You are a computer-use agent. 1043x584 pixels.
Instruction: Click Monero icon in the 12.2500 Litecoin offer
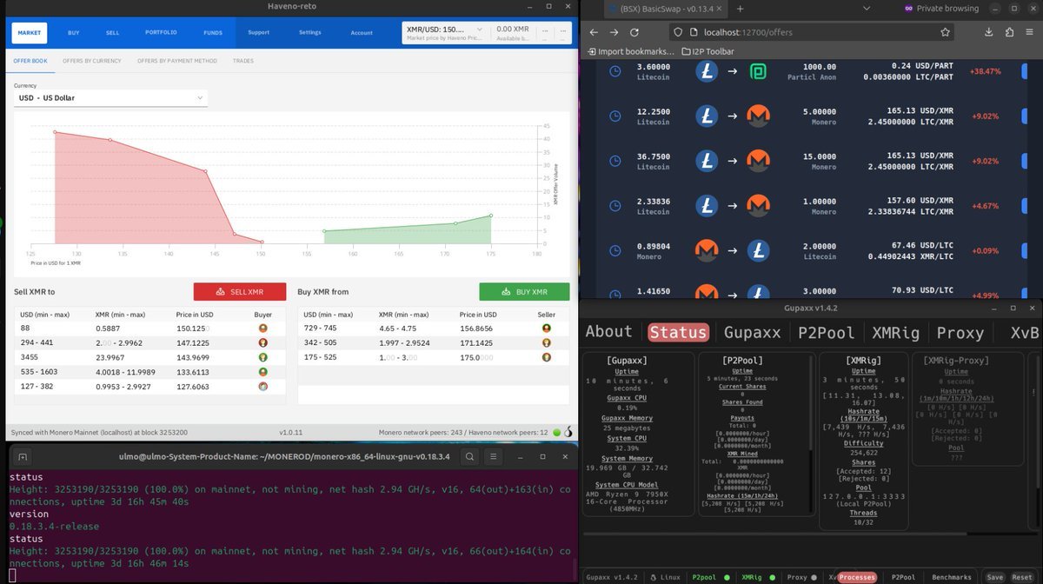[758, 116]
